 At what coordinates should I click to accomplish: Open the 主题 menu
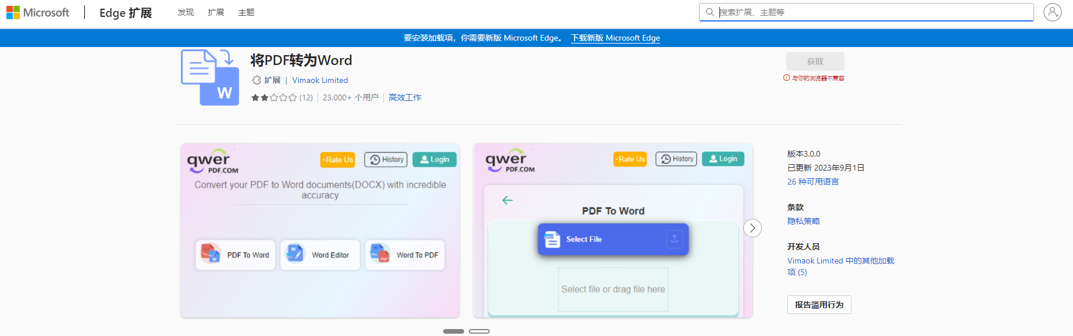(x=246, y=12)
